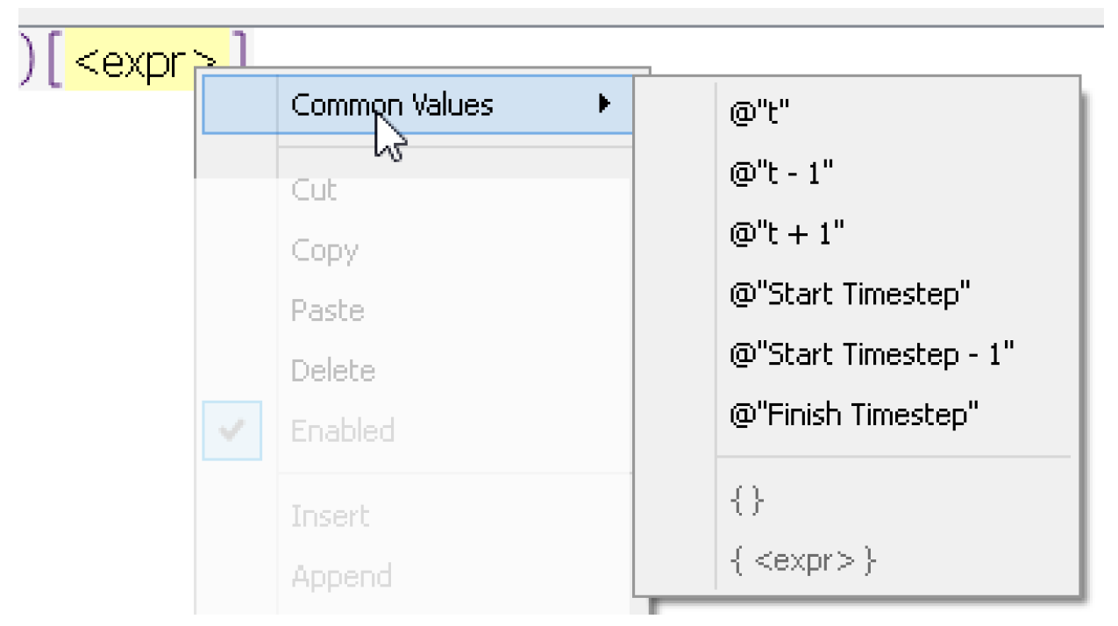Choose Cut from the context menu

click(314, 190)
